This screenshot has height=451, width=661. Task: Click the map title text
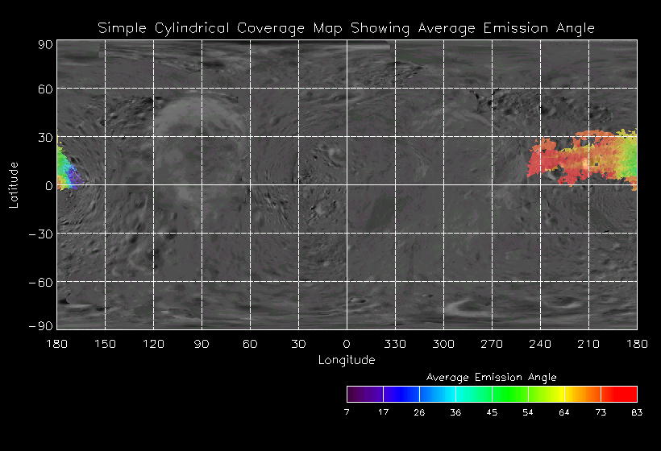[346, 28]
